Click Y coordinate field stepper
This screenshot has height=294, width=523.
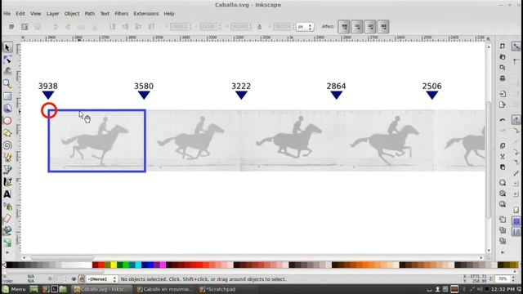pos(220,27)
